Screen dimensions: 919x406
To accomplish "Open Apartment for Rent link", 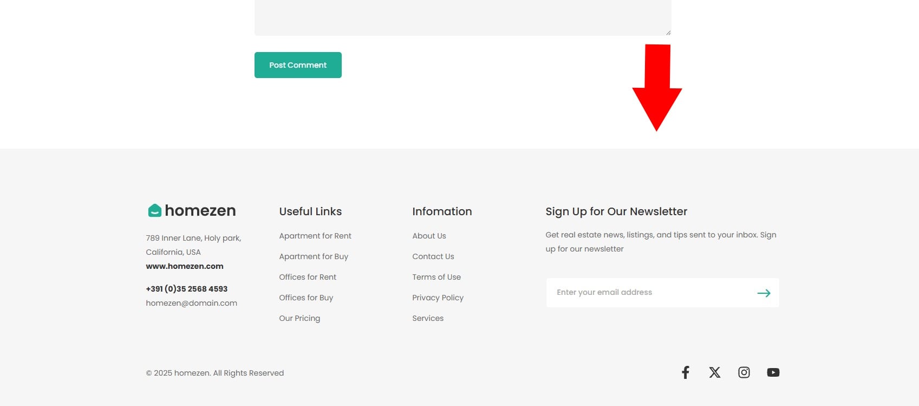I will pos(315,236).
